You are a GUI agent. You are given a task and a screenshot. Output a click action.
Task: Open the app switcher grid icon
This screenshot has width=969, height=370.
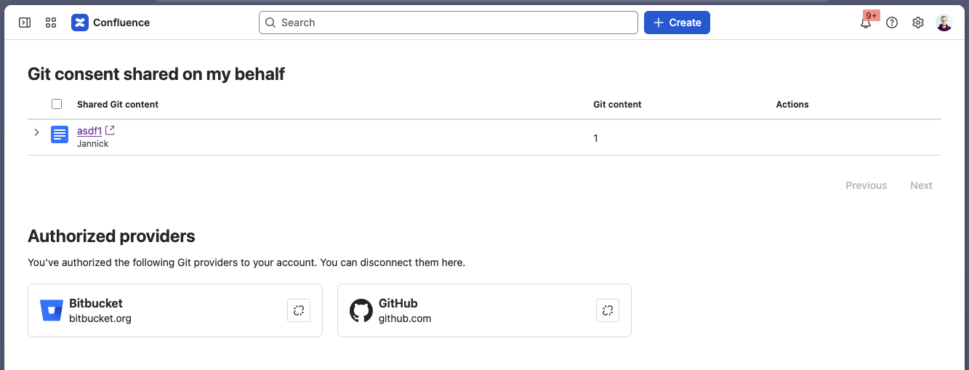click(x=51, y=23)
